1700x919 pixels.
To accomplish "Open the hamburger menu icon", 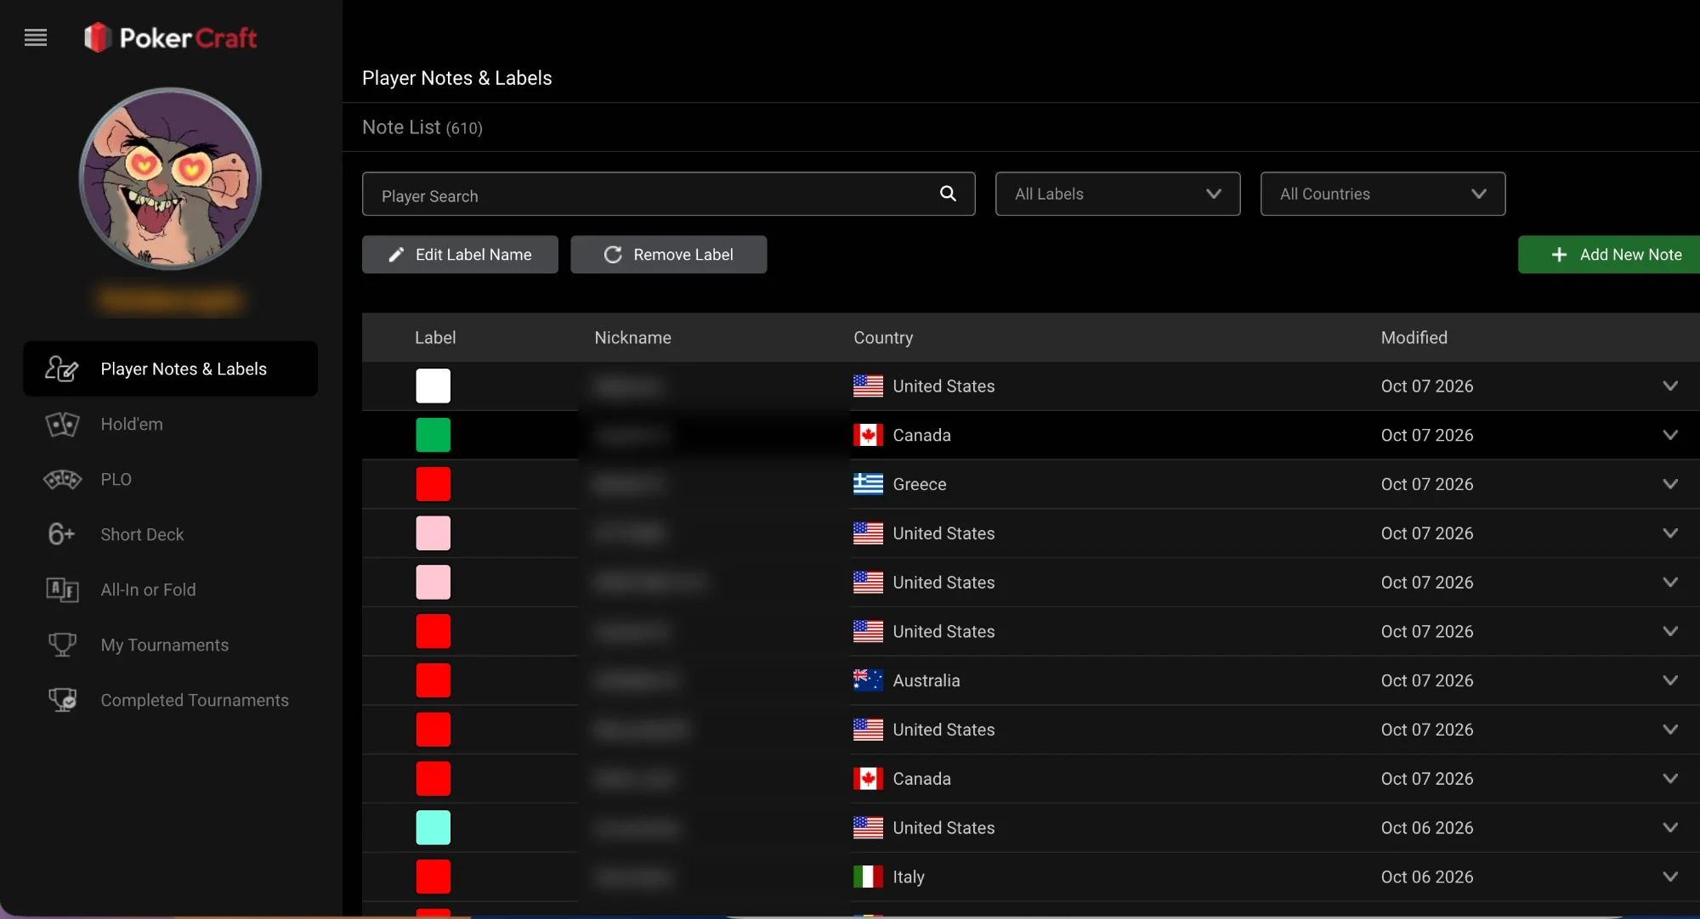I will tap(36, 37).
